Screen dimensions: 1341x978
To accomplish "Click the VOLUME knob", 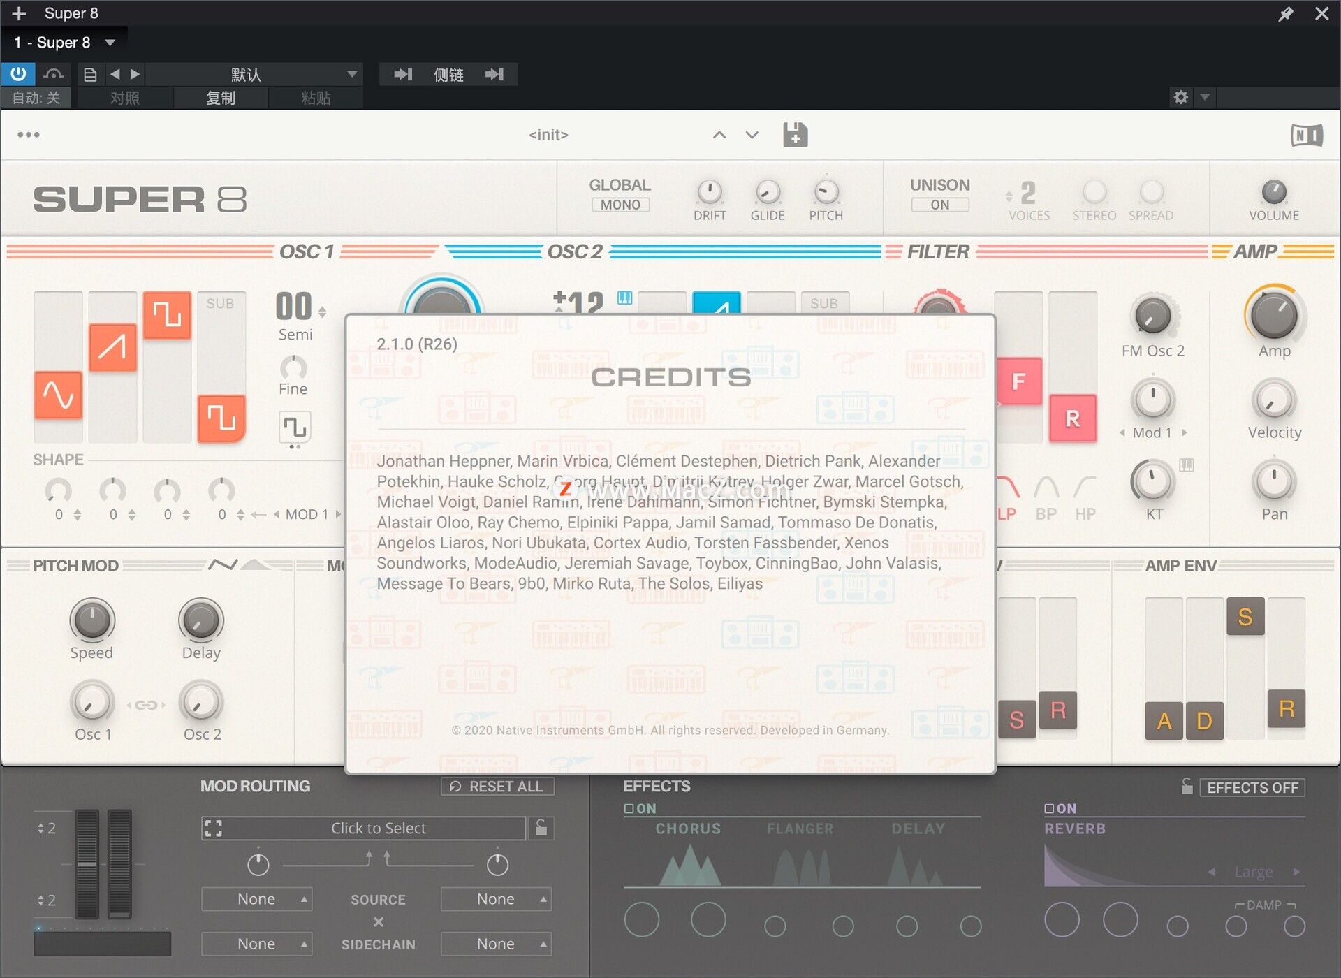I will pyautogui.click(x=1274, y=191).
